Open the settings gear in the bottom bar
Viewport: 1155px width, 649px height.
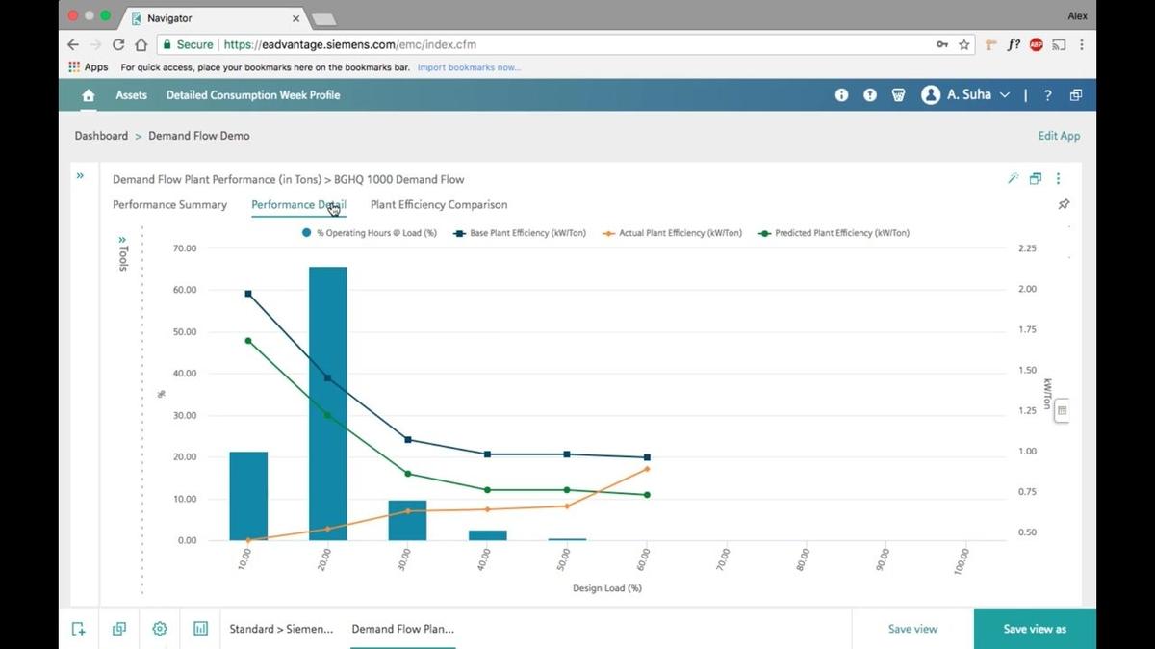pyautogui.click(x=160, y=629)
